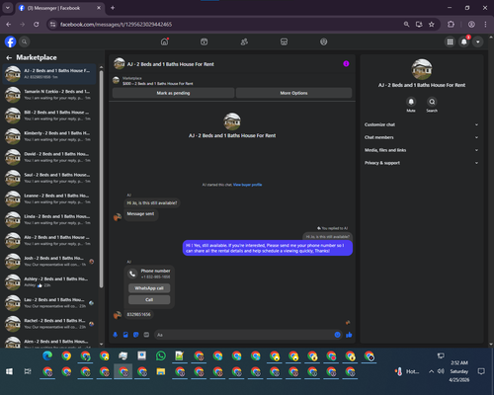Open Bill conversation in chat list
The image size is (494, 395).
pyautogui.click(x=49, y=116)
